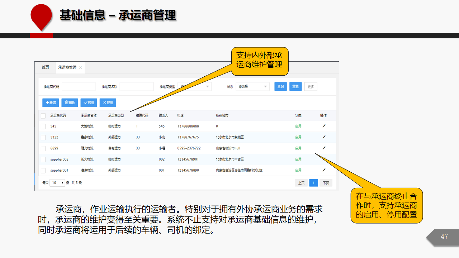Select the 曙光物流 name cell
This screenshot has width=459, height=258.
87,148
